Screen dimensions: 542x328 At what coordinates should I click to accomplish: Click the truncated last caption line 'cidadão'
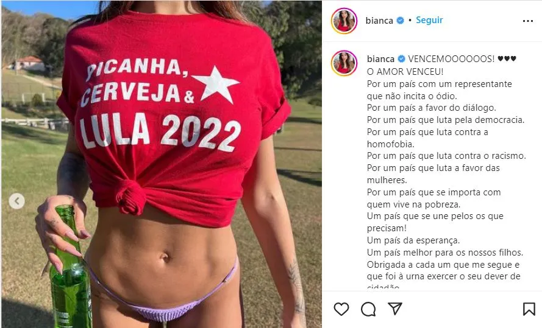(383, 287)
